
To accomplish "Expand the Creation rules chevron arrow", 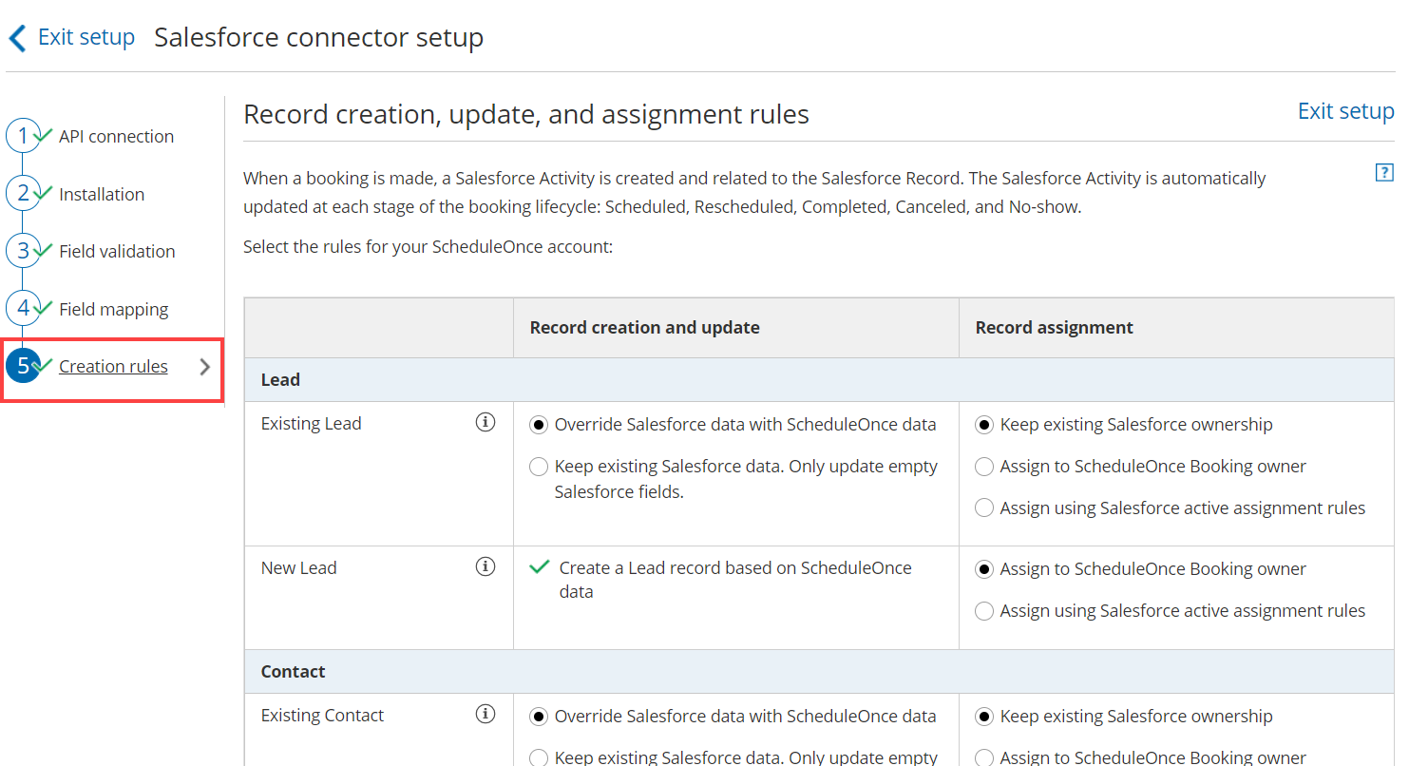I will tap(204, 367).
